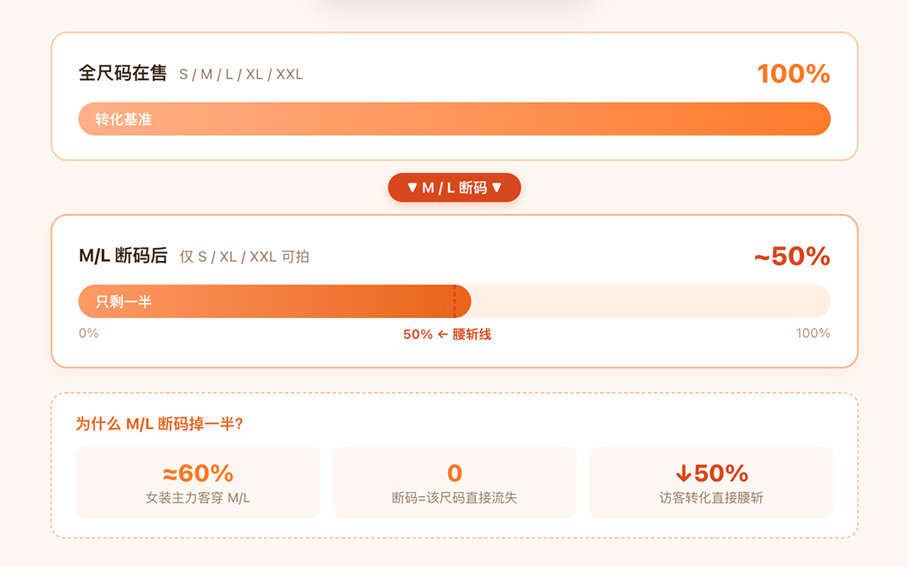Select the ≈60% 女装主力客穿 M/L card

pyautogui.click(x=198, y=482)
